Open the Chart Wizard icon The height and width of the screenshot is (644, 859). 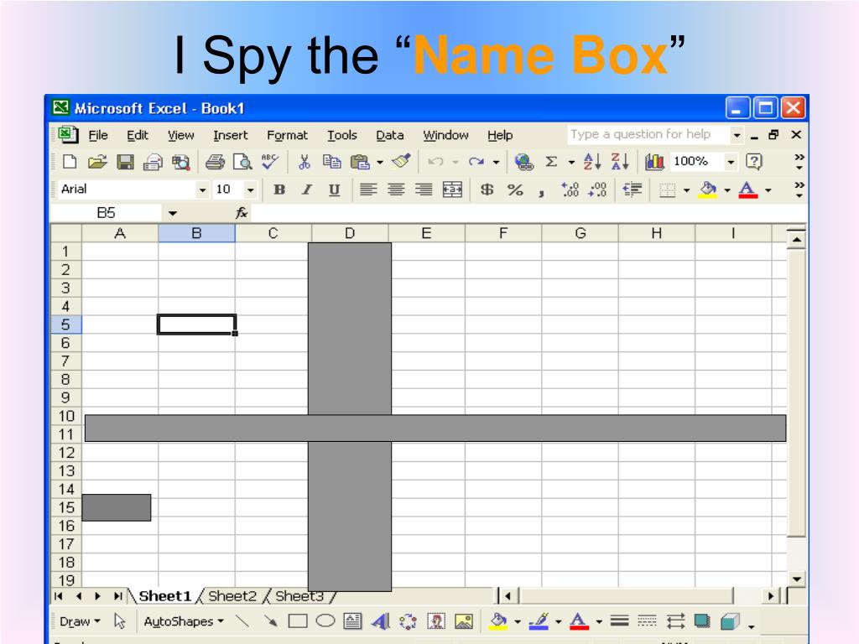[x=654, y=162]
